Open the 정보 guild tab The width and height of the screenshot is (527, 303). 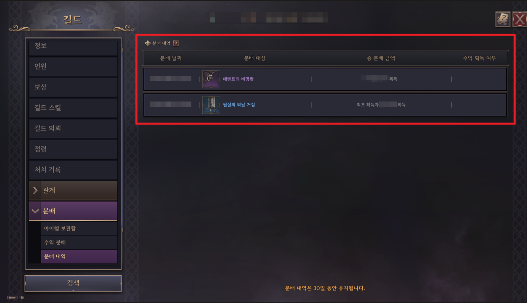73,47
